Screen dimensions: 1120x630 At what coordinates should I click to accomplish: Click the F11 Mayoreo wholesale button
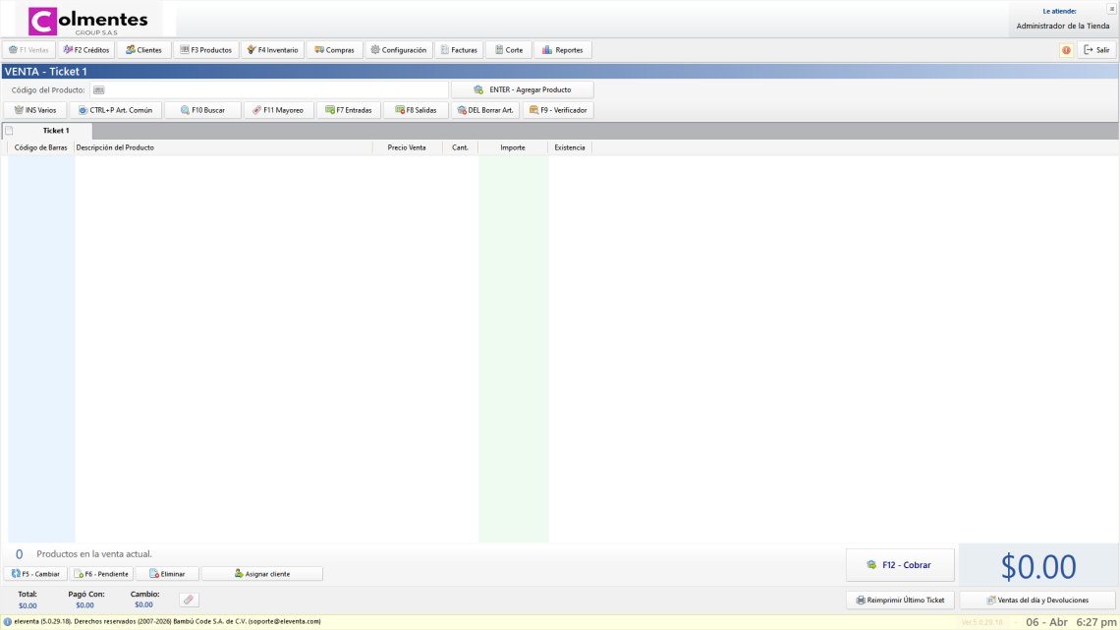coord(278,110)
